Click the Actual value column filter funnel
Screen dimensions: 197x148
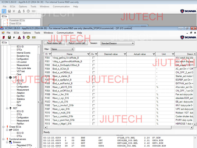pyautogui.click(x=154, y=54)
